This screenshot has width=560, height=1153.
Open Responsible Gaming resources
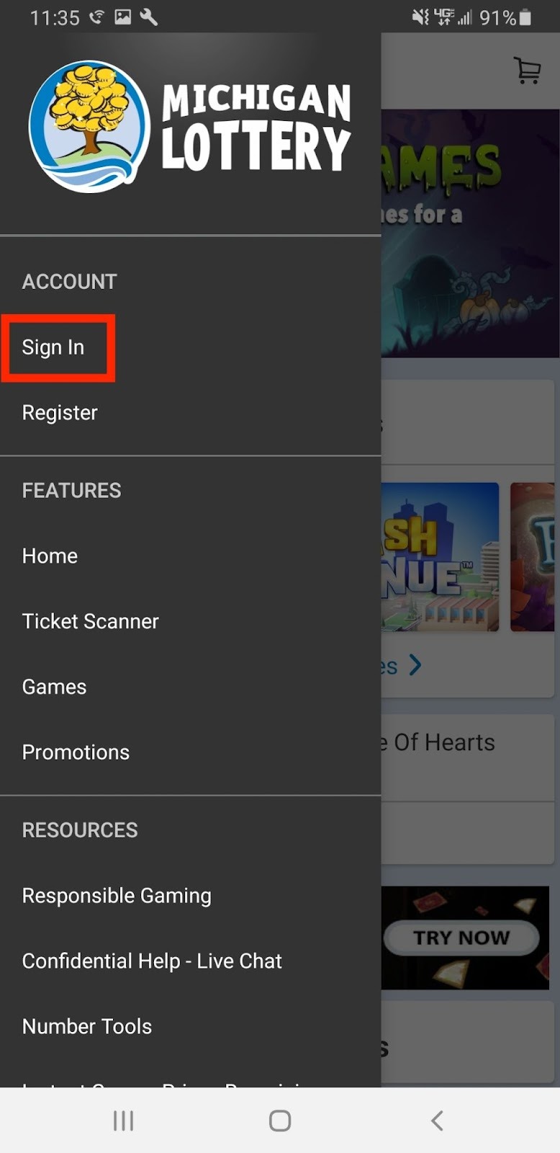pyautogui.click(x=117, y=895)
